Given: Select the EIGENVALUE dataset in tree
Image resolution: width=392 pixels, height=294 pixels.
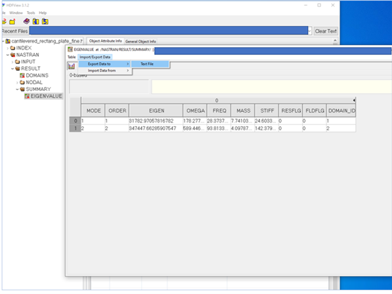Looking at the screenshot, I should click(43, 96).
